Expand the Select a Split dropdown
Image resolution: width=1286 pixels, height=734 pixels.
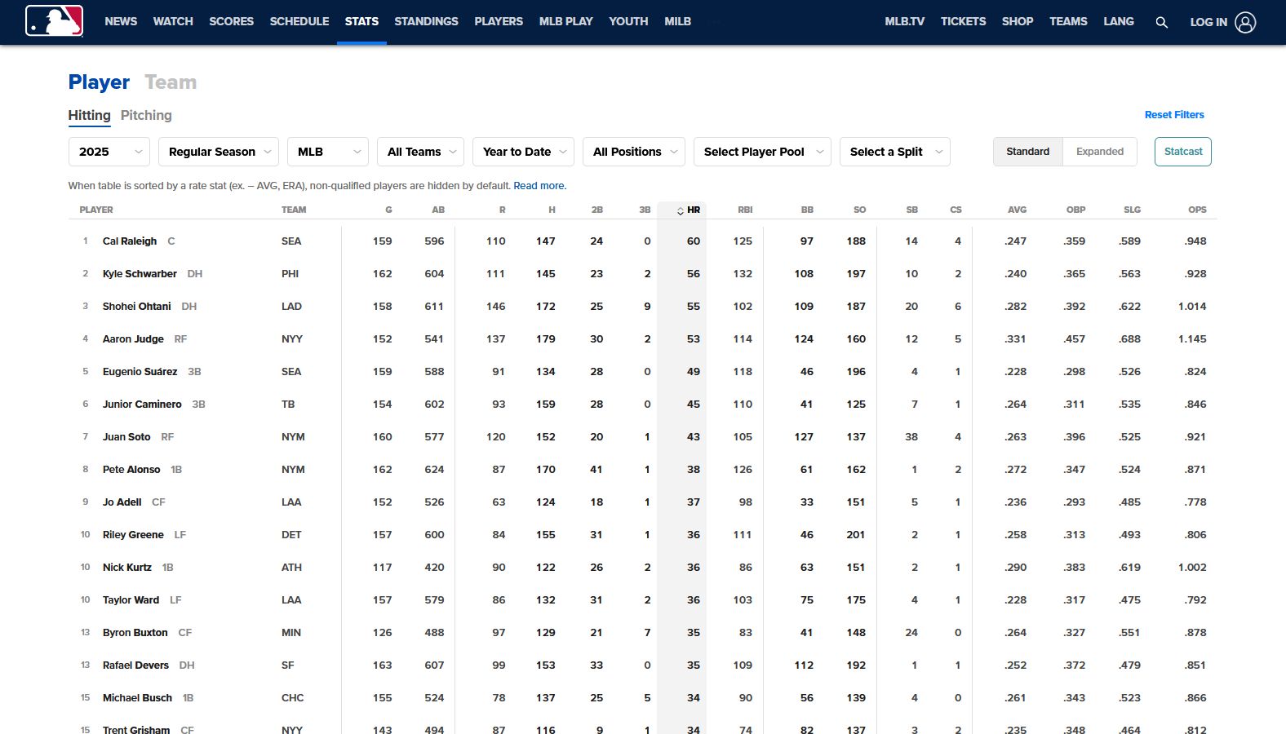tap(894, 152)
